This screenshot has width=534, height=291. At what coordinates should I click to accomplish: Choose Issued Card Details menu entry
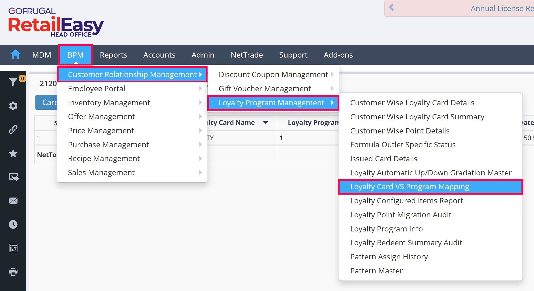pyautogui.click(x=384, y=159)
